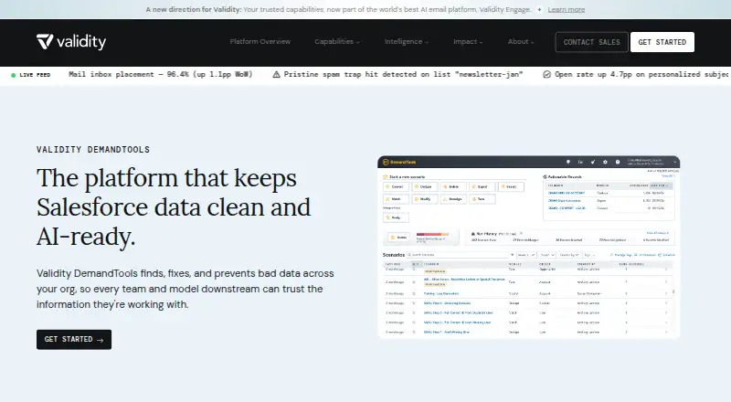Click the Run History label in the screenshot
The image size is (731, 402).
487,234
